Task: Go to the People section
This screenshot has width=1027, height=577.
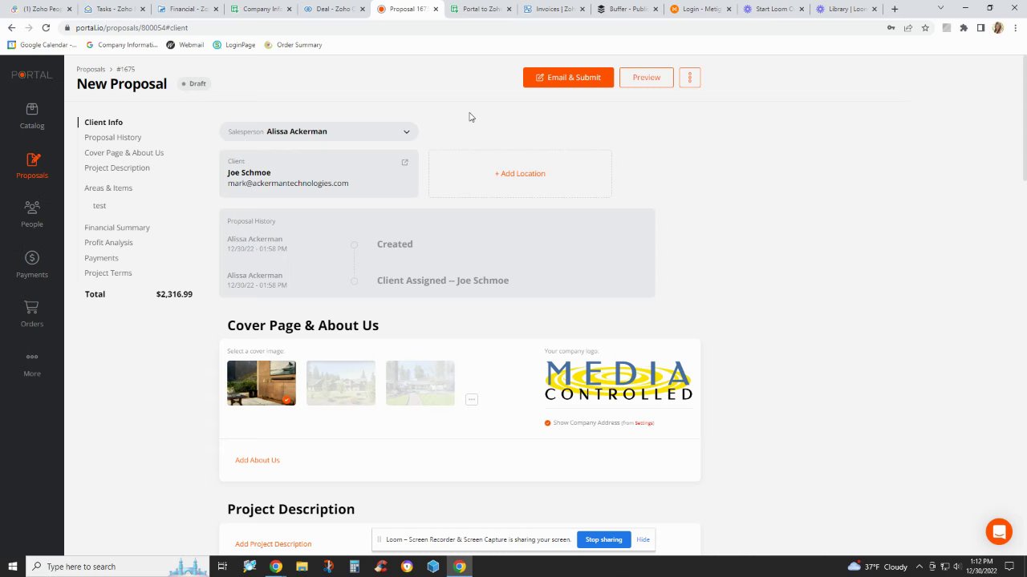Action: (x=32, y=214)
